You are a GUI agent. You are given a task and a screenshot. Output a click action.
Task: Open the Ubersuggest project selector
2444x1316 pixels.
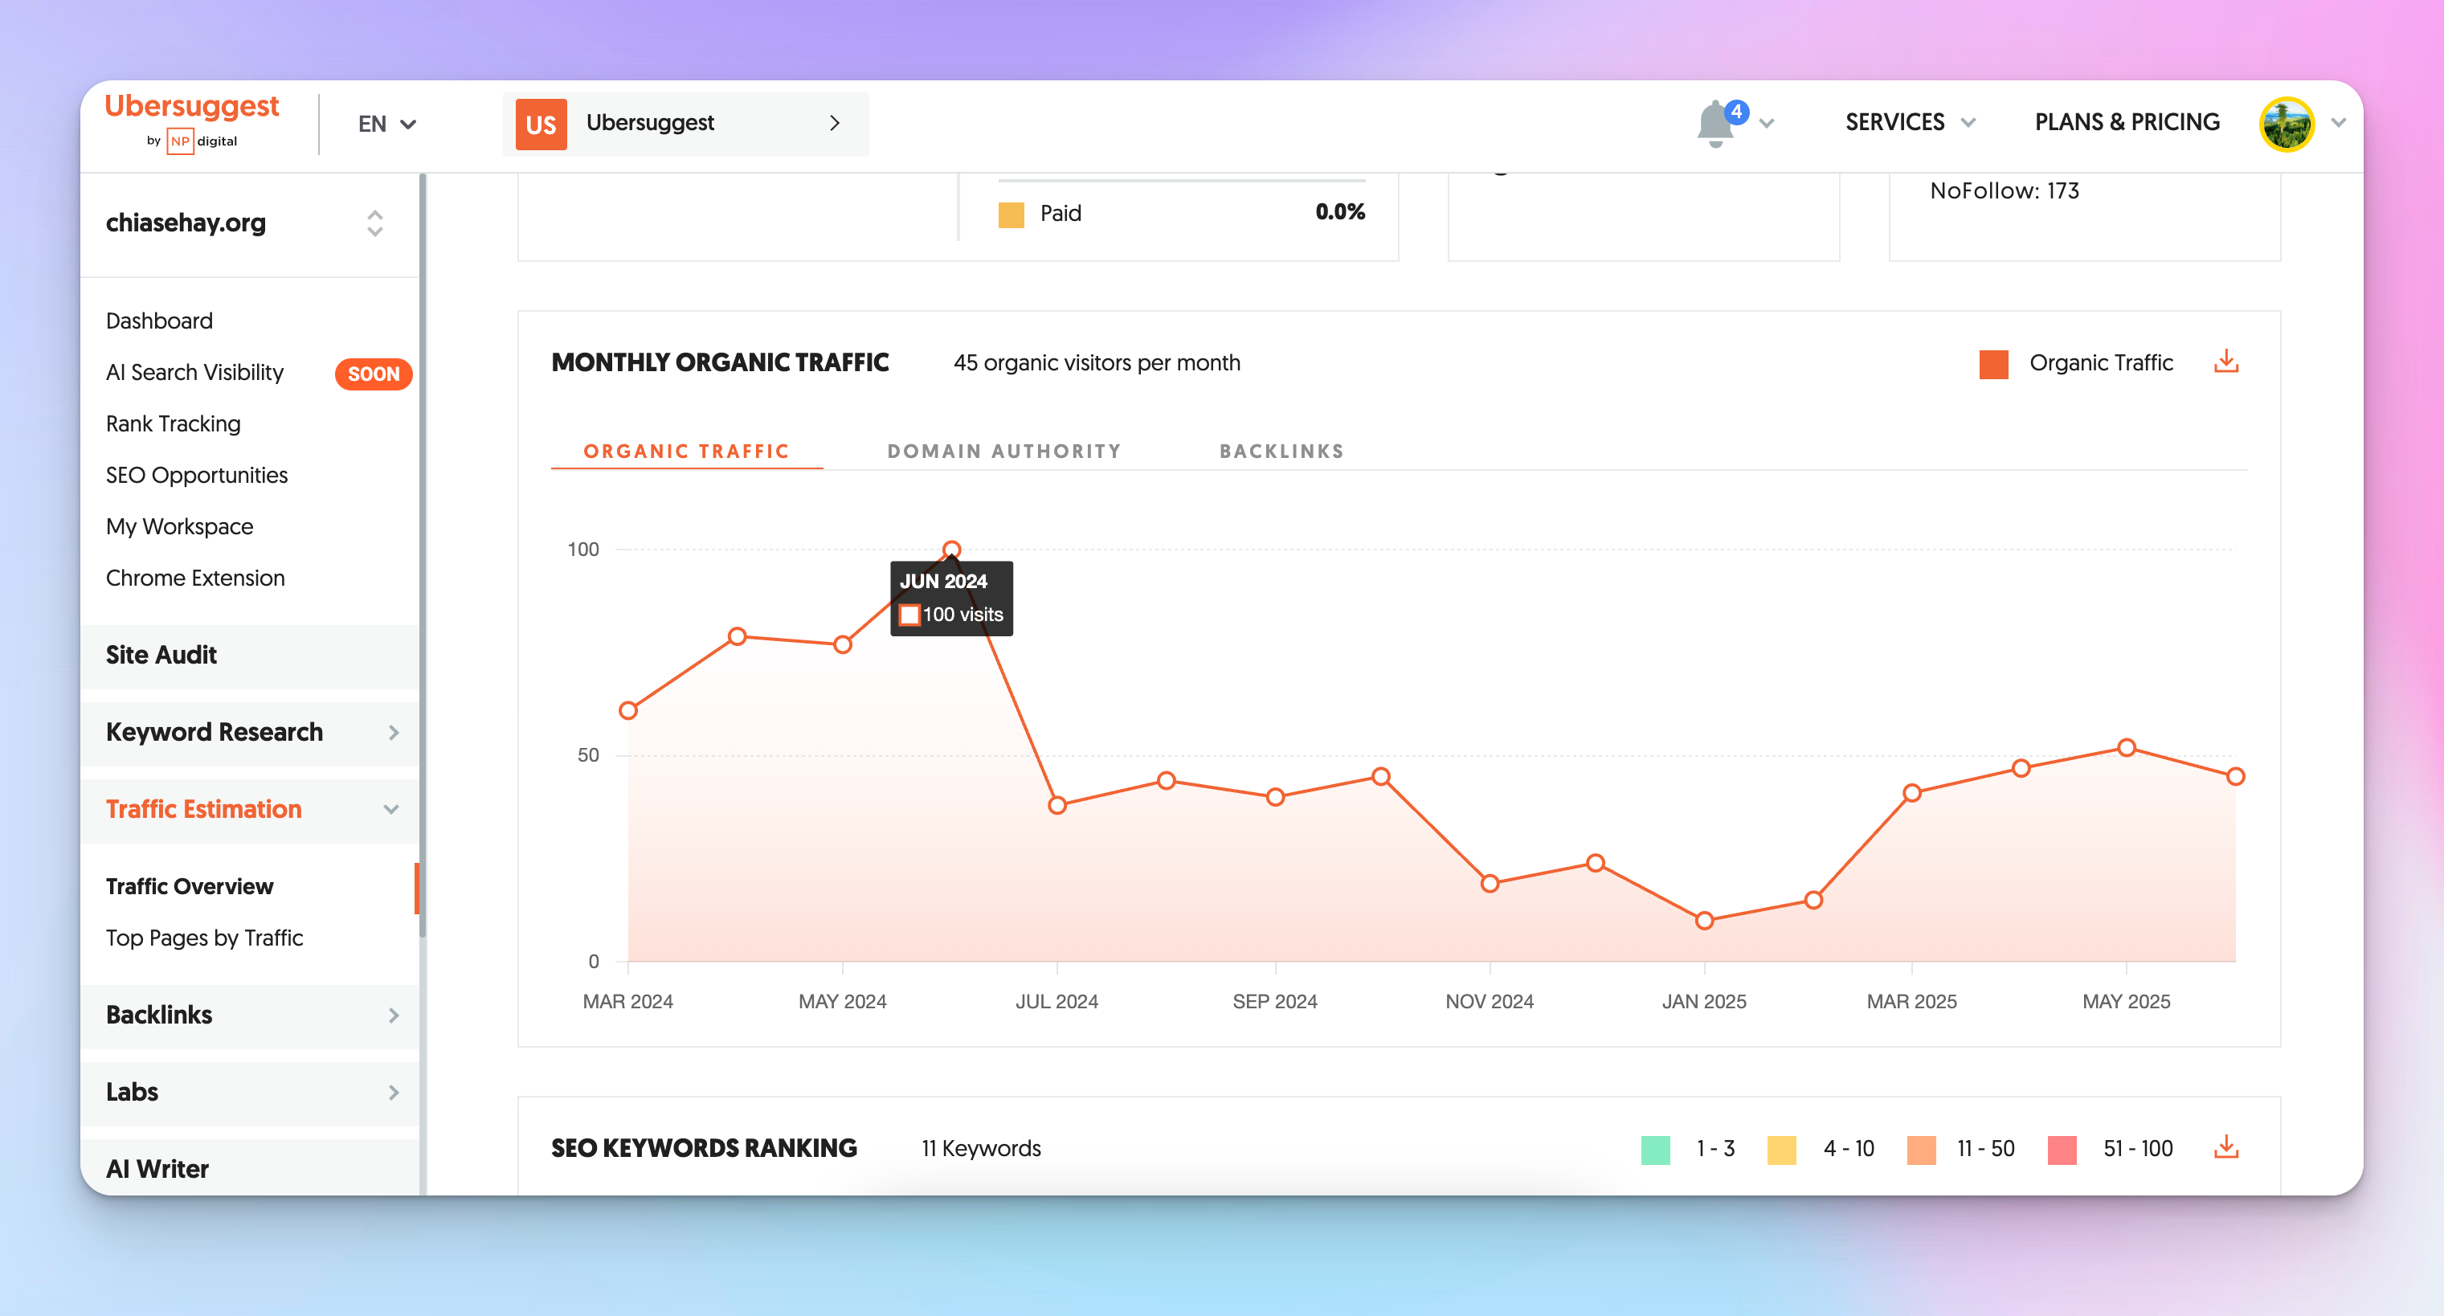pos(686,124)
